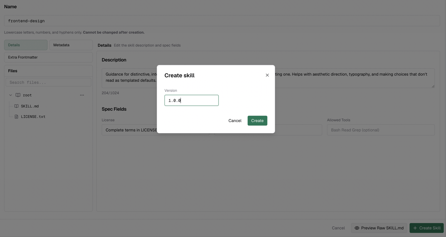Viewport: 446px width, 237px height.
Task: Open the Metadata tab
Action: pos(71,45)
